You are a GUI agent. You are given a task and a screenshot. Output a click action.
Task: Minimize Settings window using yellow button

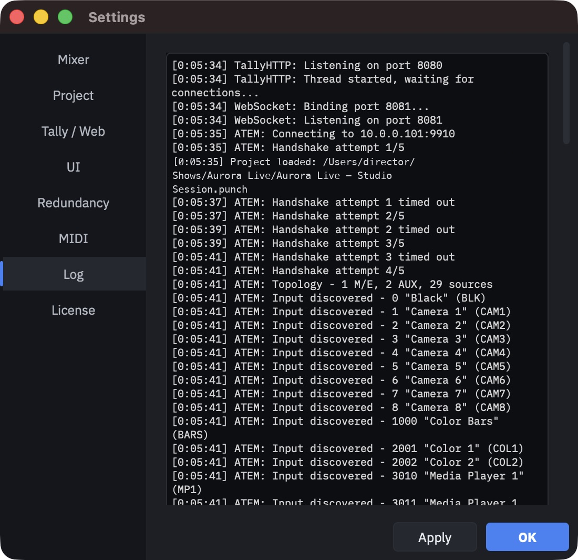[x=41, y=17]
